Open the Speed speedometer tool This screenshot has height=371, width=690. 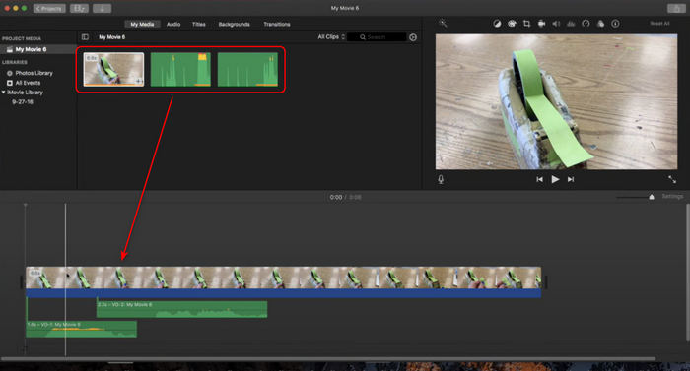coord(586,24)
